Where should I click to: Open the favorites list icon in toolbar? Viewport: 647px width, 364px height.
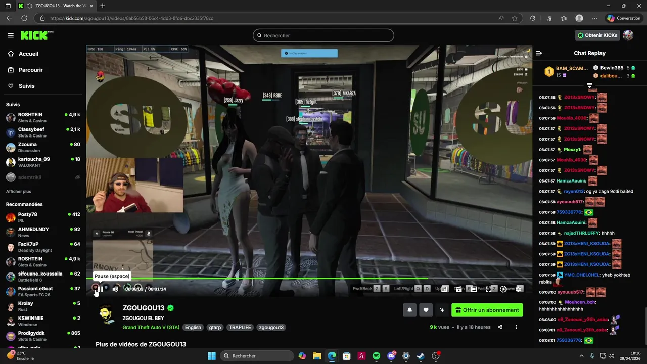point(564,18)
